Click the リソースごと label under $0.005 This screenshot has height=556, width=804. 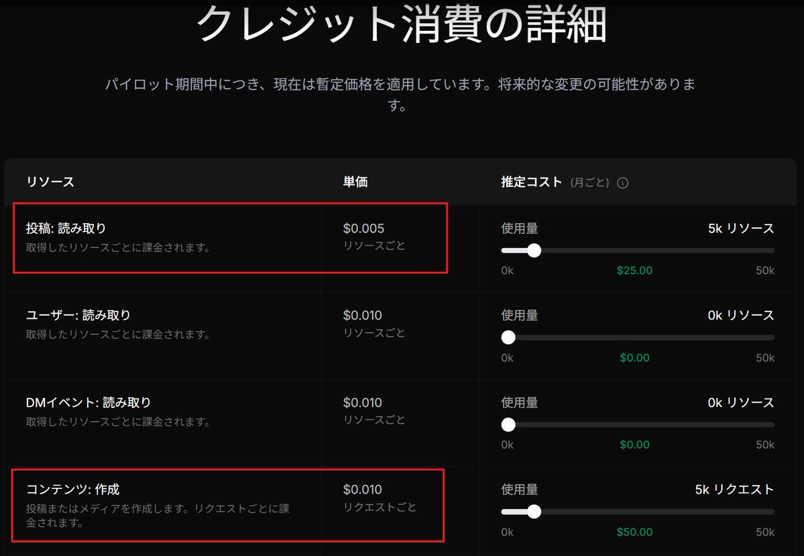(374, 246)
